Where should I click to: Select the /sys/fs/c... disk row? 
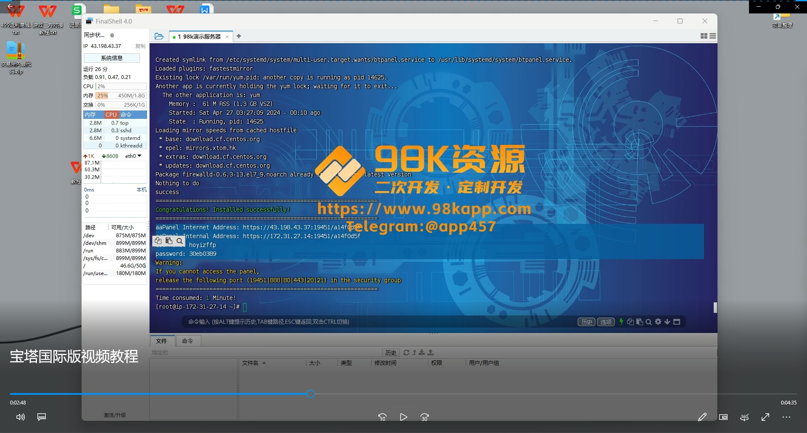tap(115, 258)
